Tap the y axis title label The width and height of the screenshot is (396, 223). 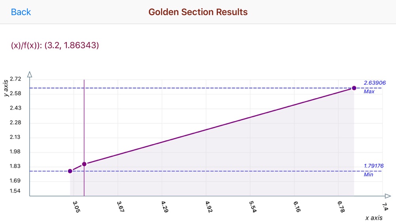[6, 88]
